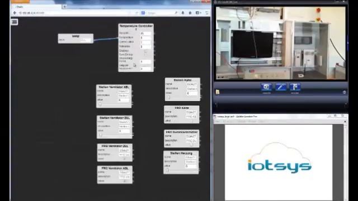Select the FRG Durchlauferhitzer node title
The image size is (358, 201).
point(182,132)
